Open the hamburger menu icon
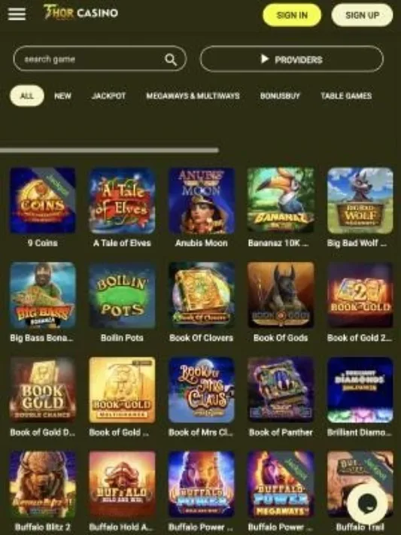 (x=17, y=14)
